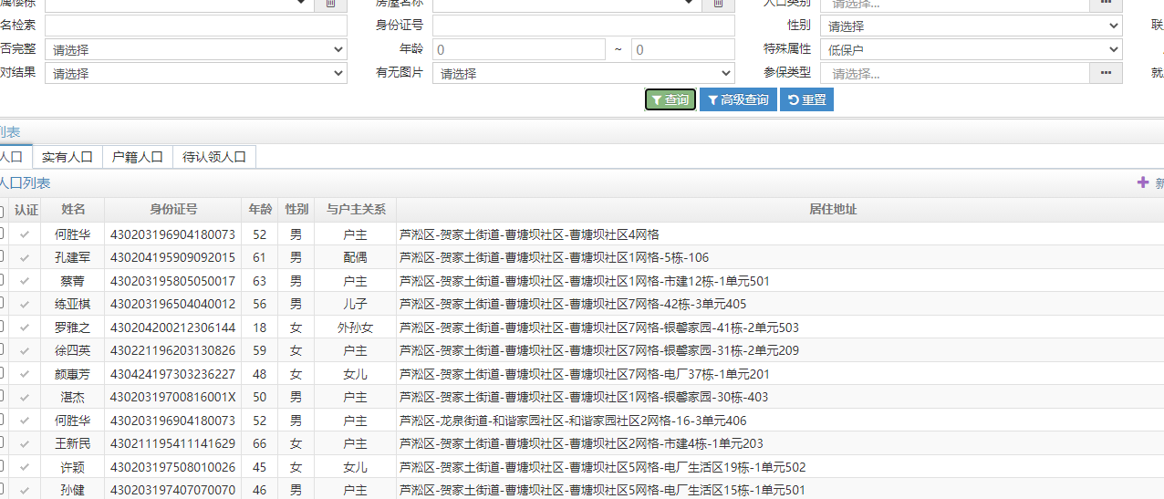The width and height of the screenshot is (1164, 499).
Task: Expand the 特殊属性 dropdown showing 低保户
Action: tap(970, 49)
